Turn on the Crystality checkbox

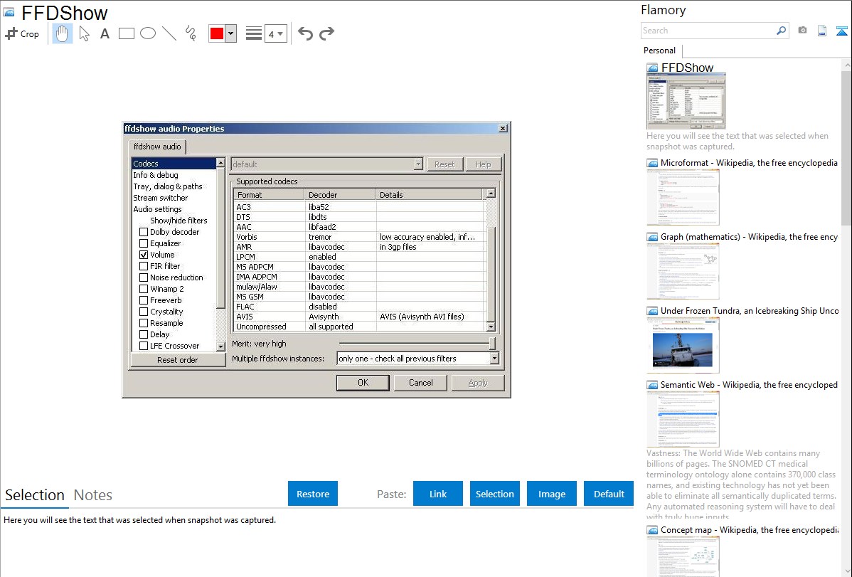[x=144, y=312]
